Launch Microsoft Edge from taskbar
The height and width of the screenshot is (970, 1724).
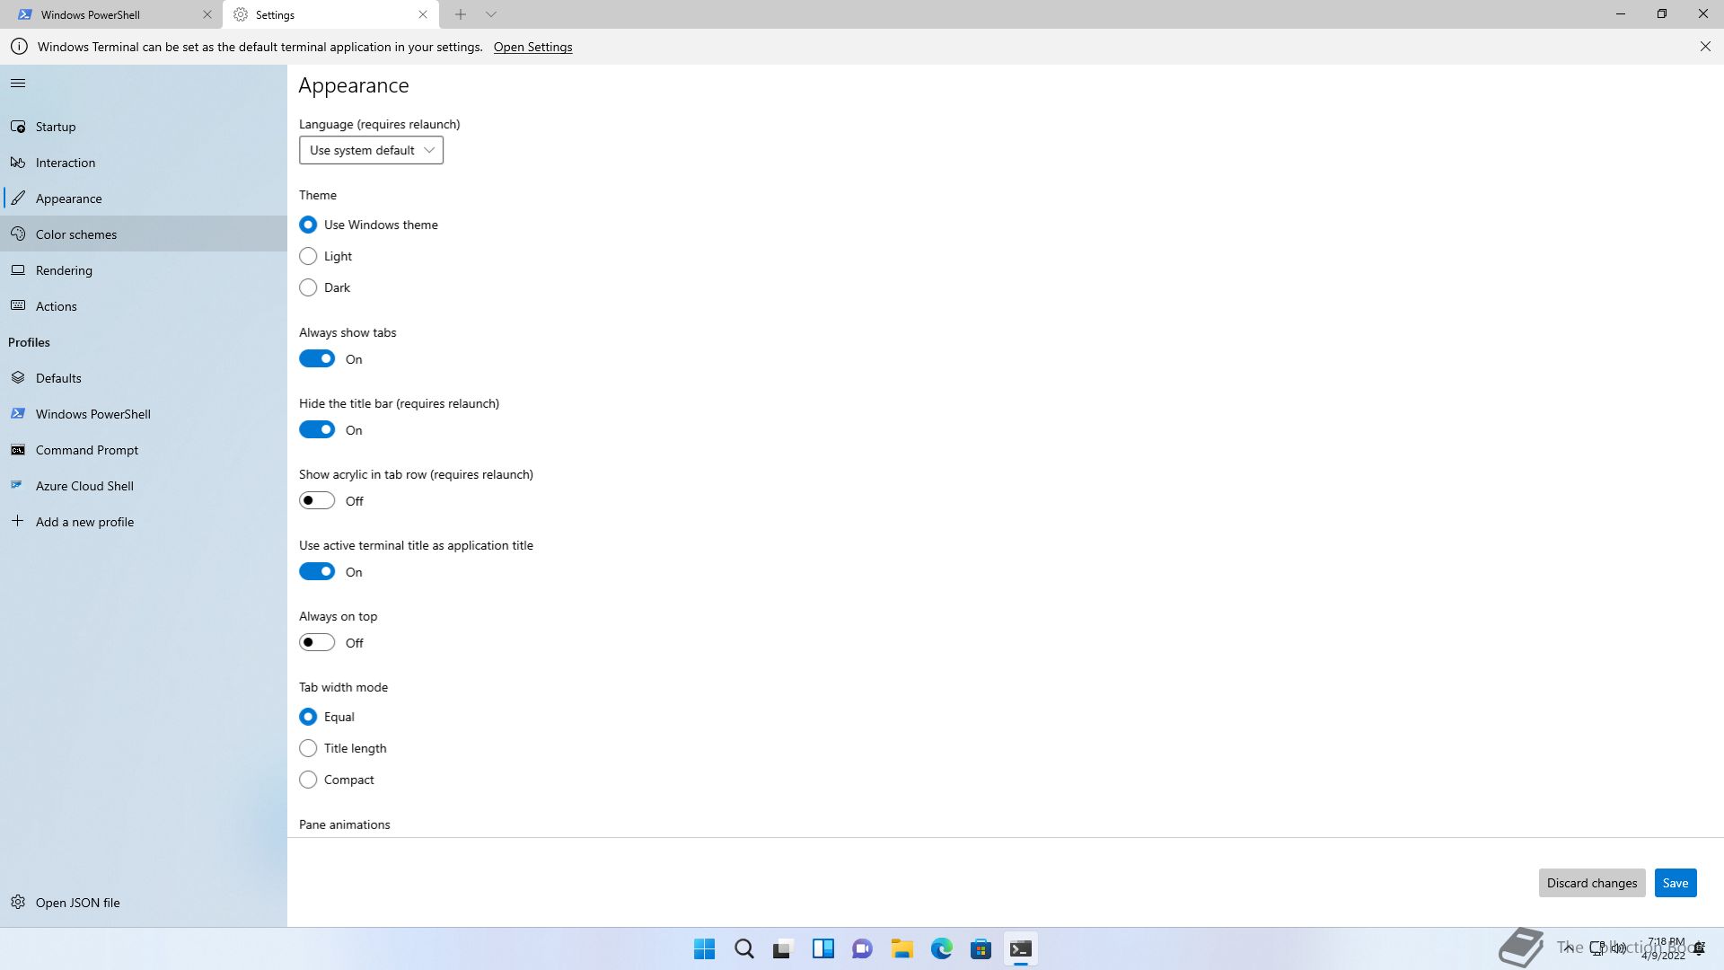coord(942,948)
